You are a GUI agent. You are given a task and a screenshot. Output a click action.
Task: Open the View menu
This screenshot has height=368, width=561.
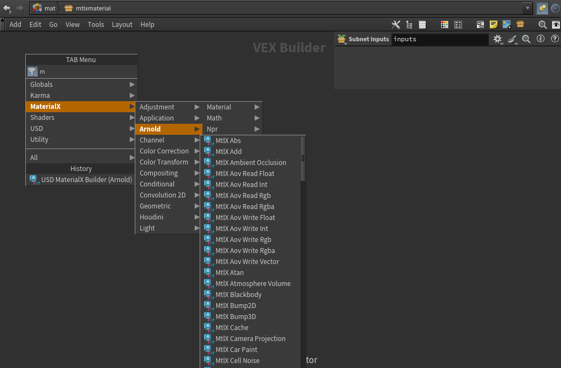(72, 24)
